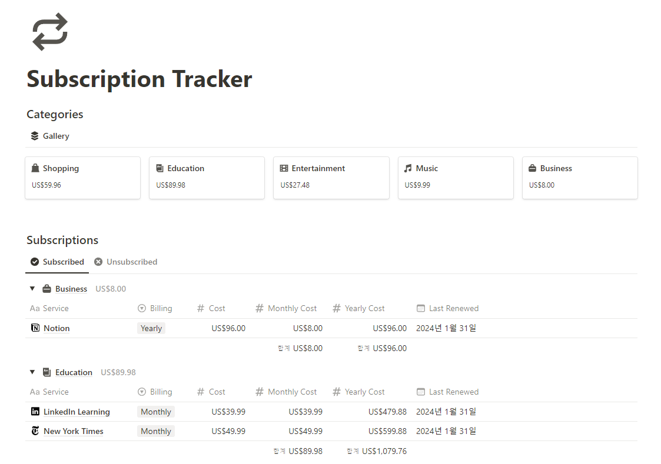The height and width of the screenshot is (464, 661).
Task: Collapse the Education group toggle
Action: (32, 372)
